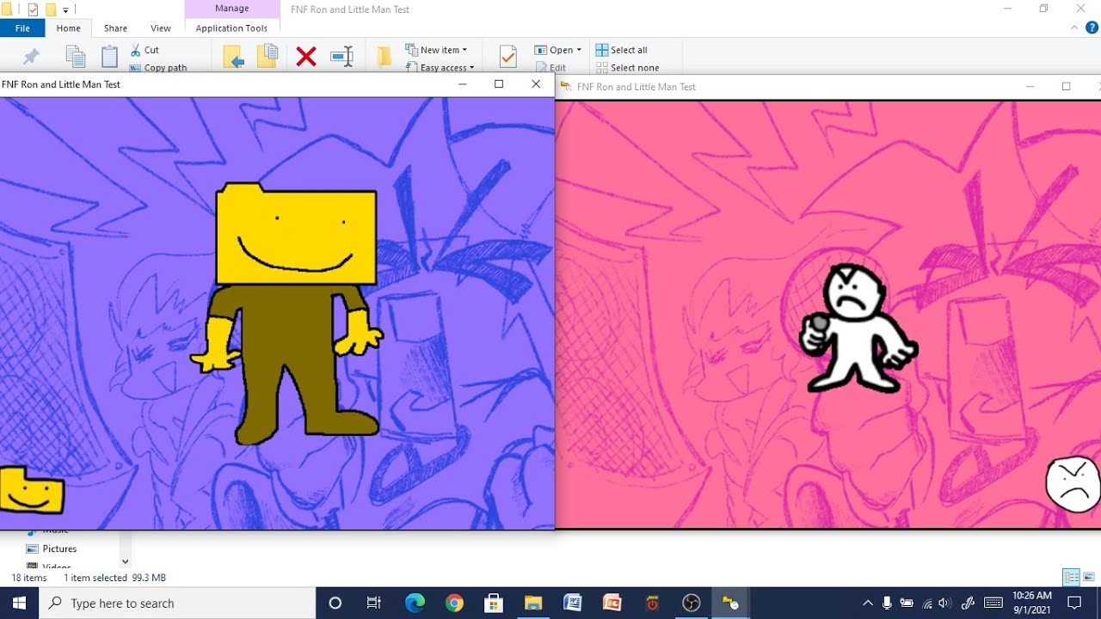Image resolution: width=1101 pixels, height=619 pixels.
Task: Click the Rename icon in ribbon
Action: click(x=342, y=58)
